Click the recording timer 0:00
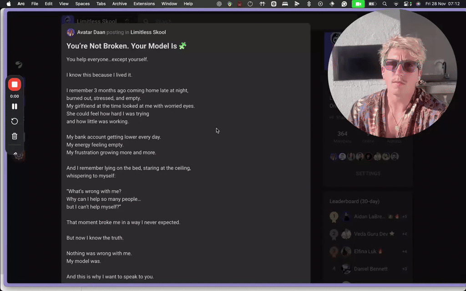The height and width of the screenshot is (291, 466). point(14,96)
